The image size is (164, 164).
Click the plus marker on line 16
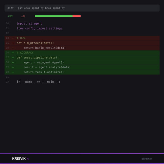tap(13, 53)
